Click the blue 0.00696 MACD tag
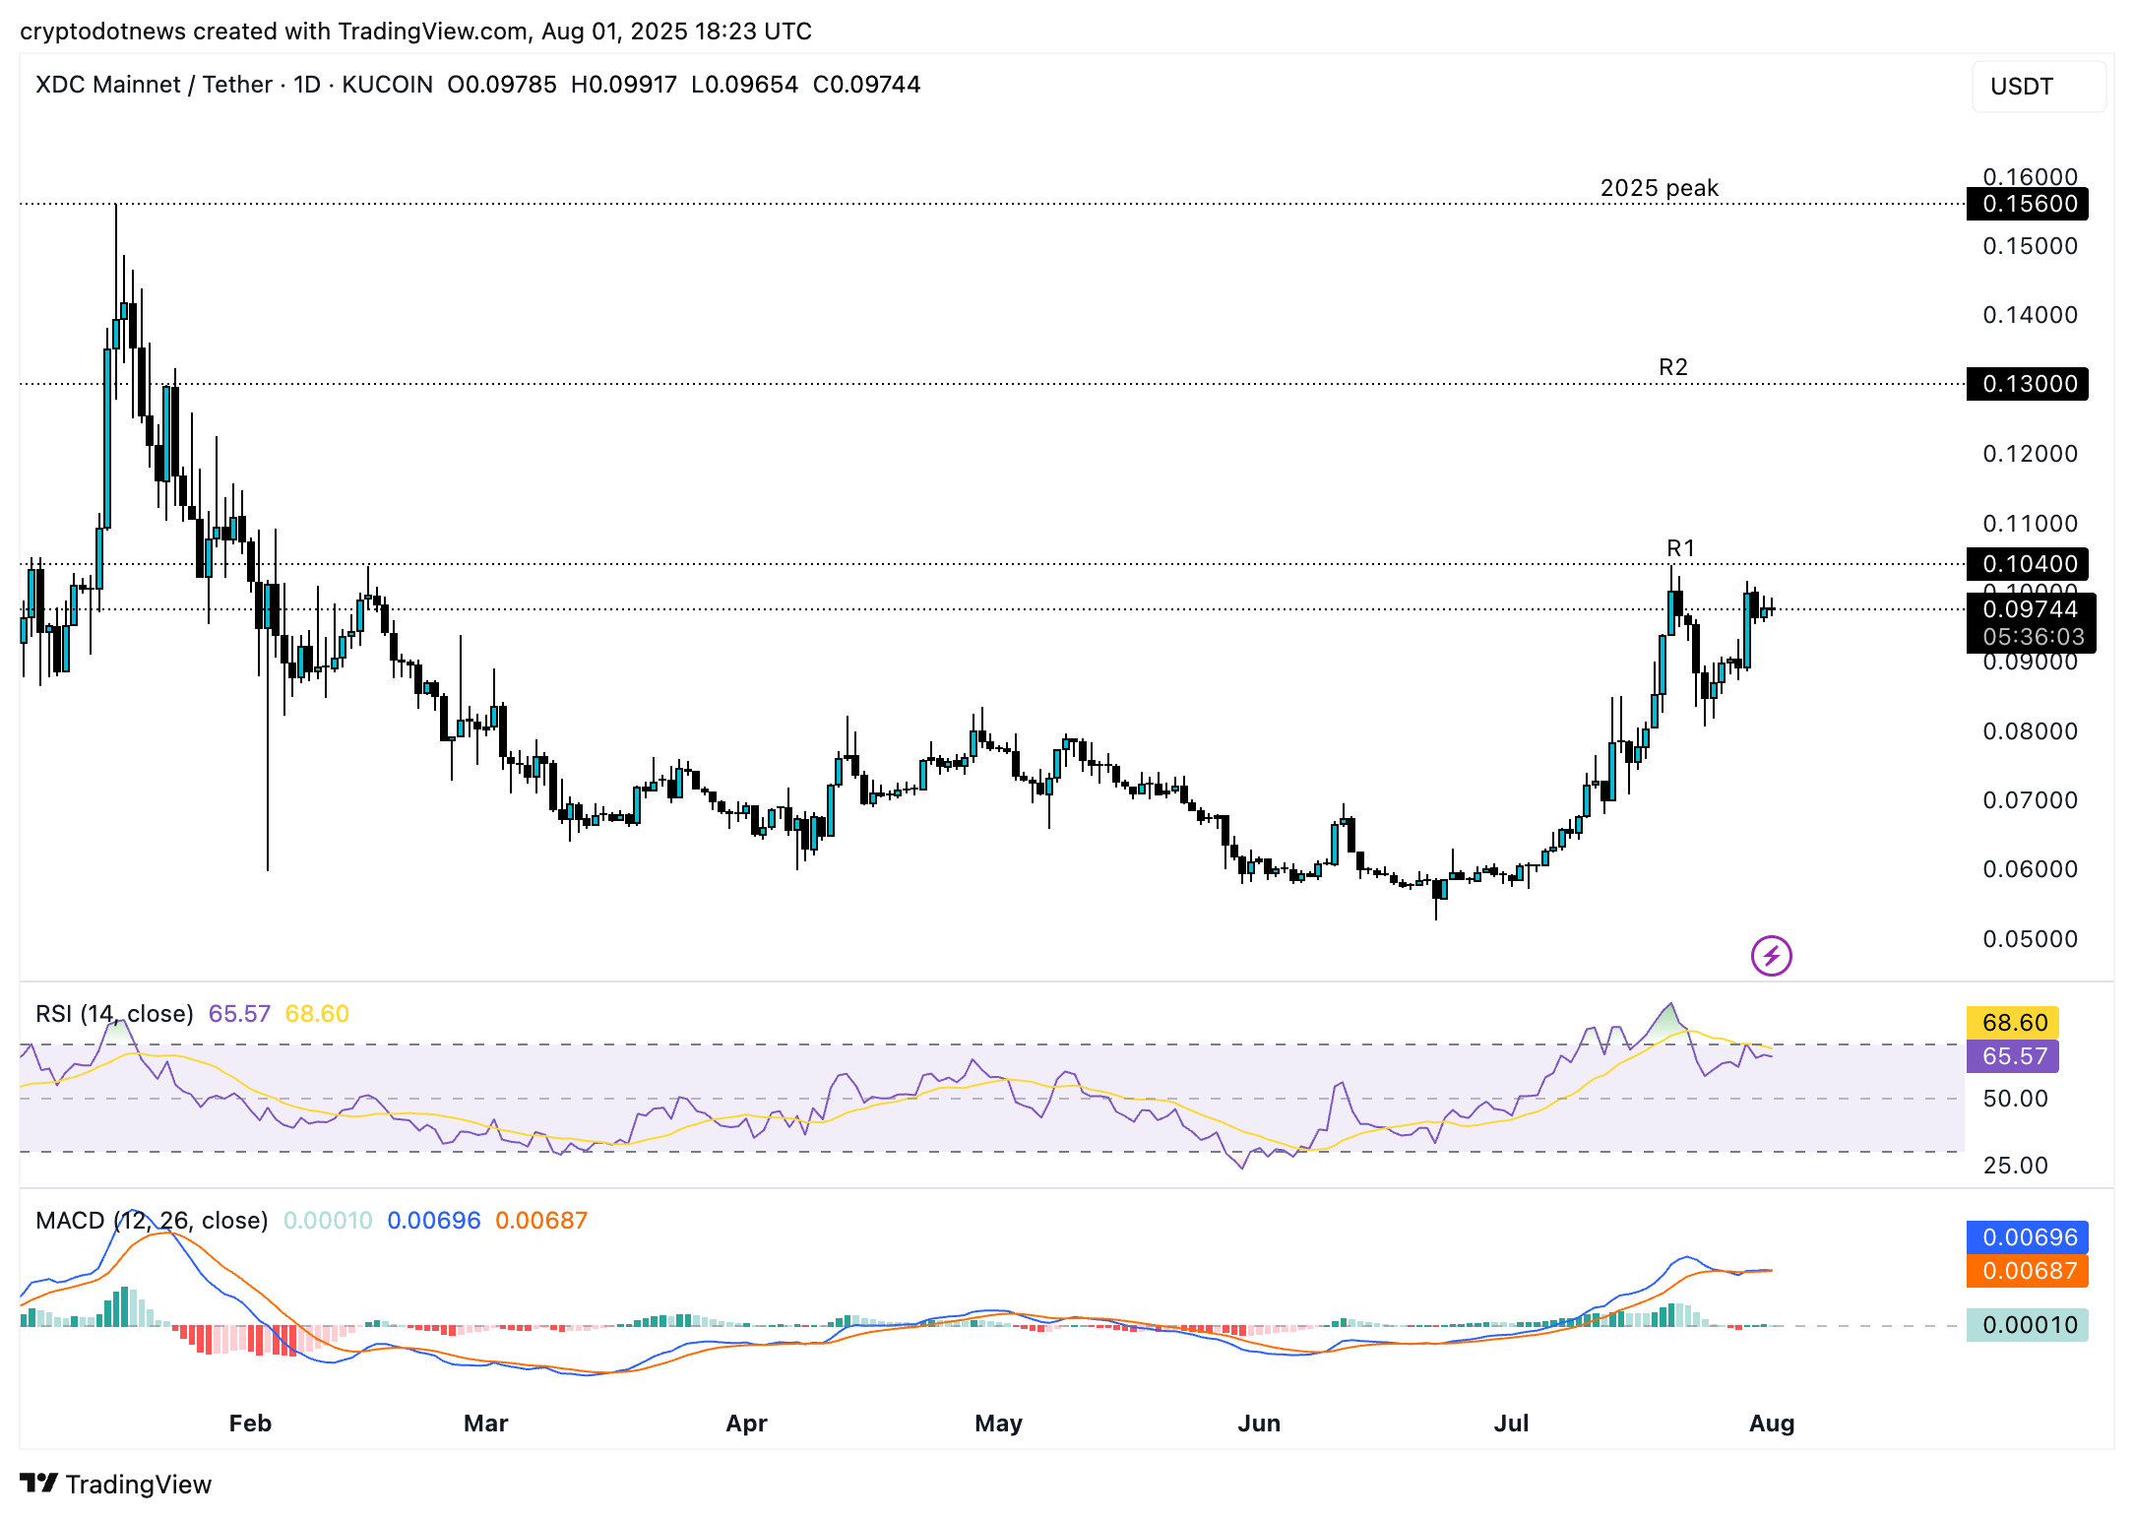The height and width of the screenshot is (1518, 2134). (x=2028, y=1237)
